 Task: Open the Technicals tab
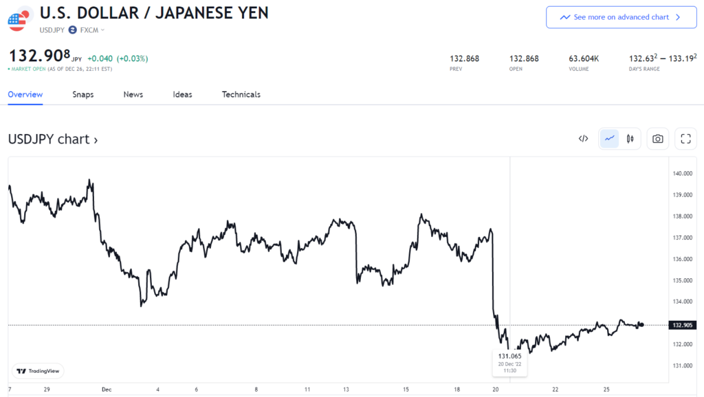pos(241,95)
